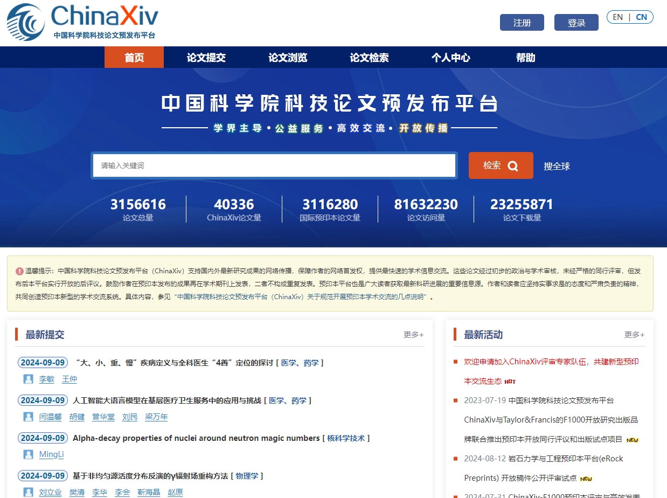This screenshot has height=498, width=667.
Task: Open 个人中心 menu item
Action: pyautogui.click(x=451, y=58)
